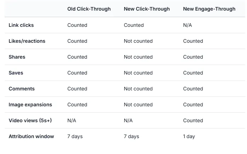Click Not counted in the Shares row
The height and width of the screenshot is (154, 247).
138,57
